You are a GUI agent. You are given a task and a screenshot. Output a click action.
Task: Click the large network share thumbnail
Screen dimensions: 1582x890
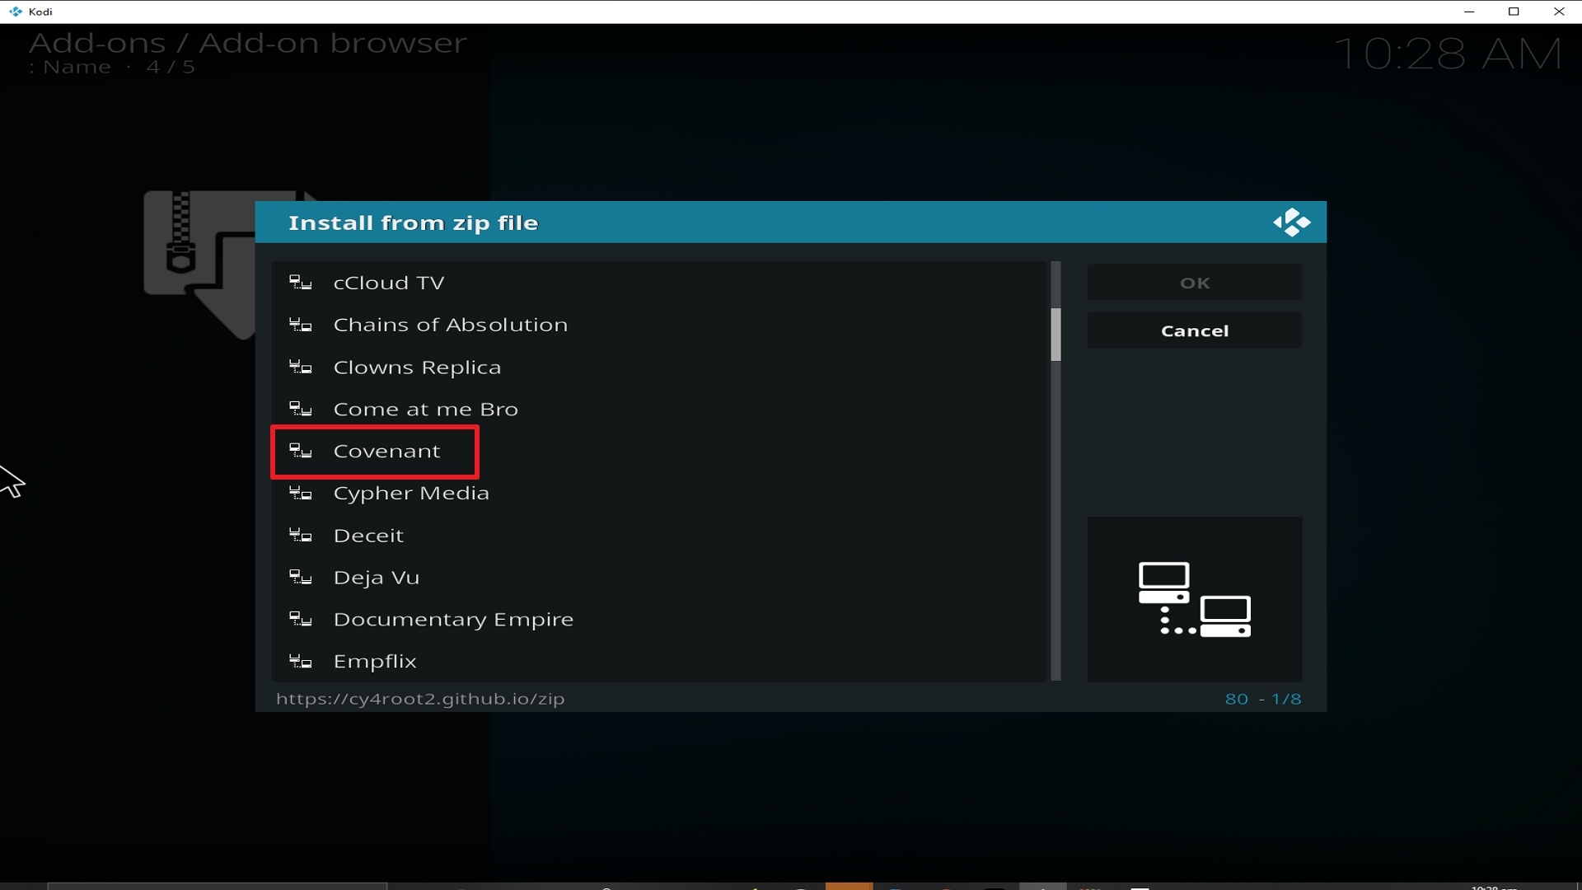1195,599
